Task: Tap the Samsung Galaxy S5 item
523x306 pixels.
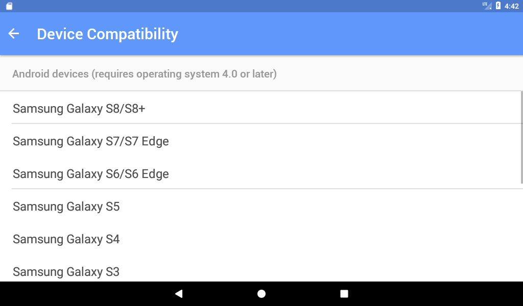Action: coord(66,206)
